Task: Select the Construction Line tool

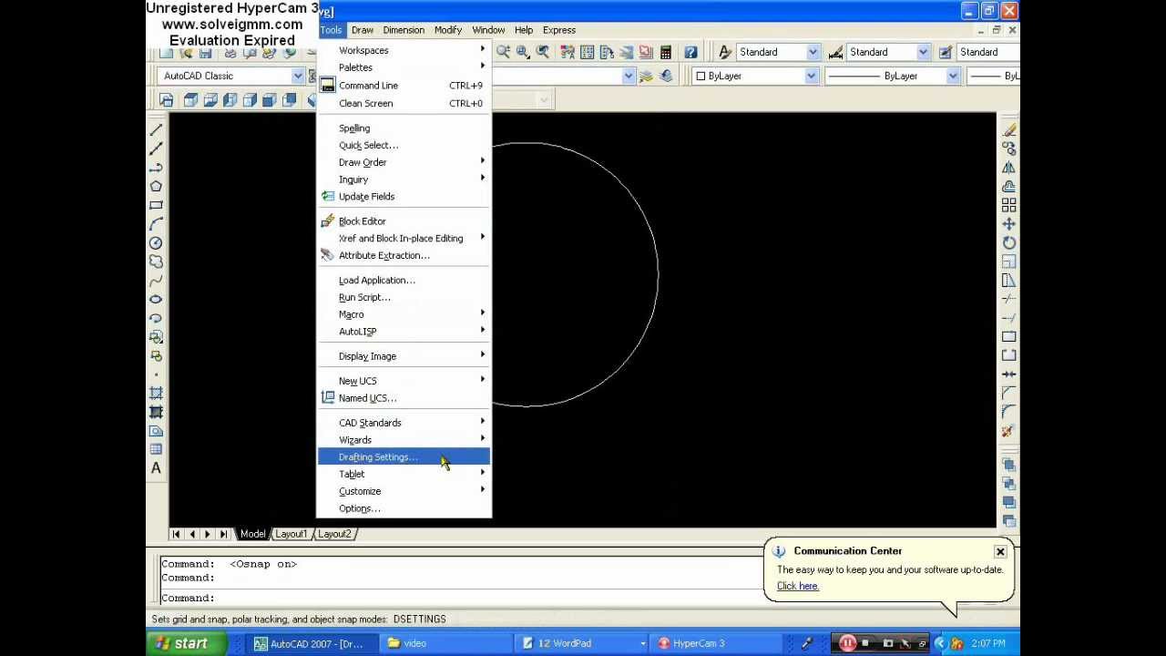Action: point(156,149)
